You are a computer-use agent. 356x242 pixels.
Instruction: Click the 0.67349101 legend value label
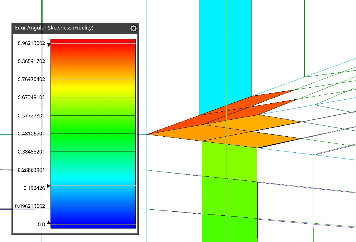pos(31,97)
